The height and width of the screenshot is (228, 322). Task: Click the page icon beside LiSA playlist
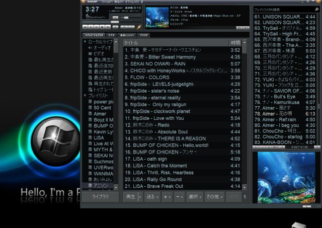pos(90,137)
